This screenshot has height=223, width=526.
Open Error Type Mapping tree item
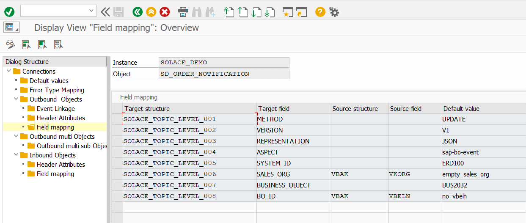click(x=57, y=90)
